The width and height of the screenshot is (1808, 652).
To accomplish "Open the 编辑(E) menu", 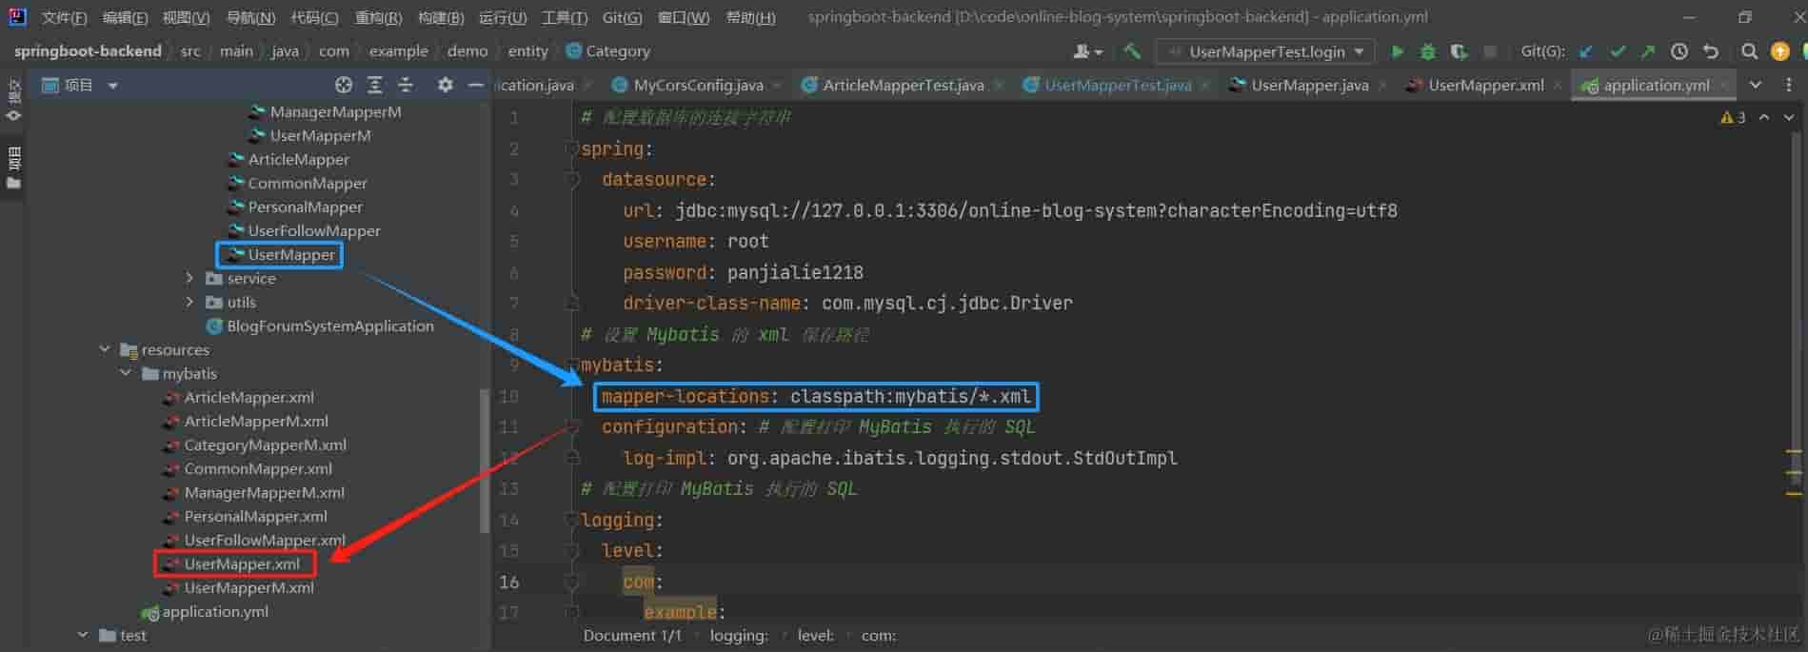I will click(125, 17).
